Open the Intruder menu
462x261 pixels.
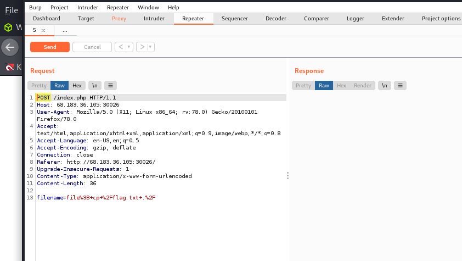point(87,7)
